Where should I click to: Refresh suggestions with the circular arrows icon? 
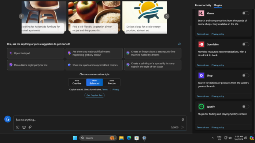click(x=179, y=44)
